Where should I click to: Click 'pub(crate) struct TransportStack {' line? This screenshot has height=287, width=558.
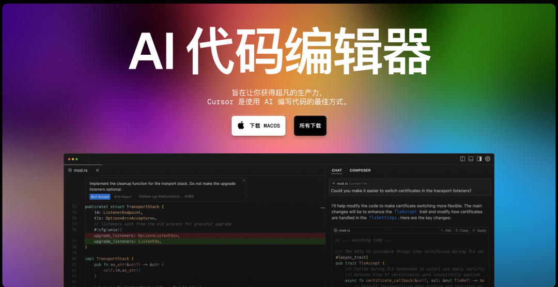pos(125,206)
